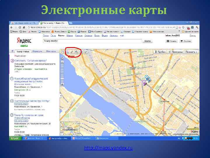The width and height of the screenshot is (210, 158).
Task: Open the Словари link in top navigation
Action: click(88, 36)
